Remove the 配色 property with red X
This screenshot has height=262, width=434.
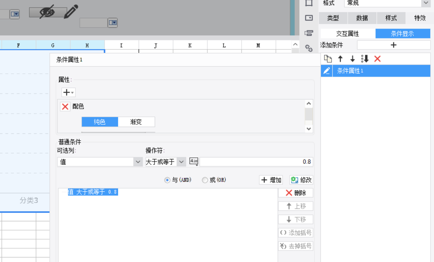click(x=65, y=106)
